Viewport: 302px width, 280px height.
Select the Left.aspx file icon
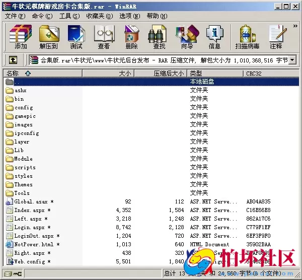coord(9,219)
